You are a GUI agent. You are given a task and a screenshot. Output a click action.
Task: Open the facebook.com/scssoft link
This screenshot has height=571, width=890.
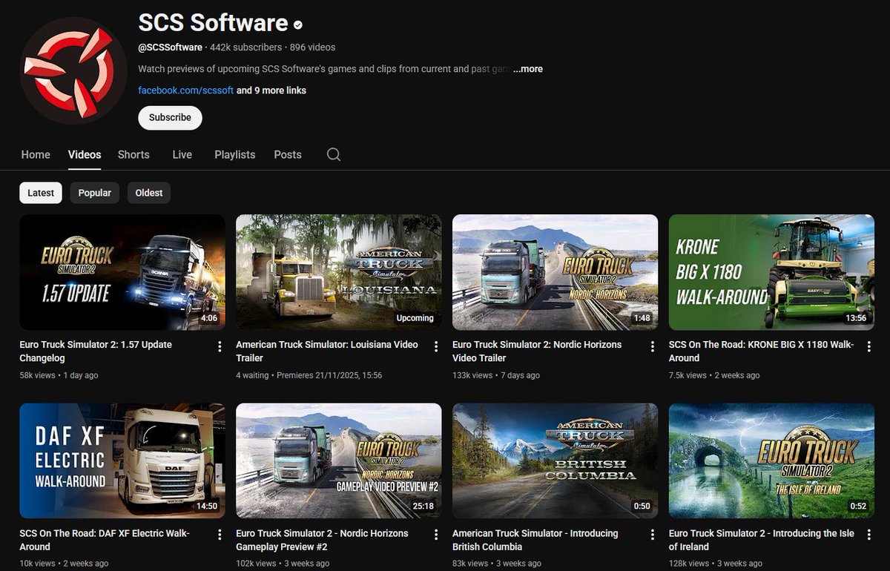[x=185, y=90]
